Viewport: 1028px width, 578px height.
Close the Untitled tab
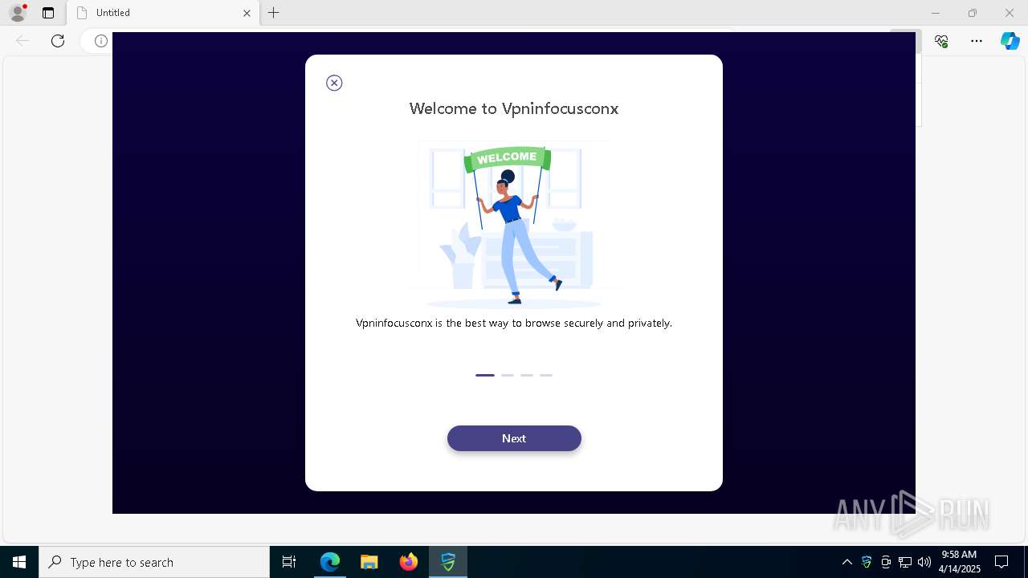(247, 13)
